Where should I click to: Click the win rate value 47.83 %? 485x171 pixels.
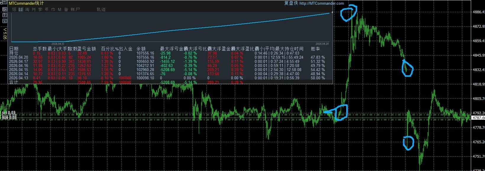pos(318,57)
